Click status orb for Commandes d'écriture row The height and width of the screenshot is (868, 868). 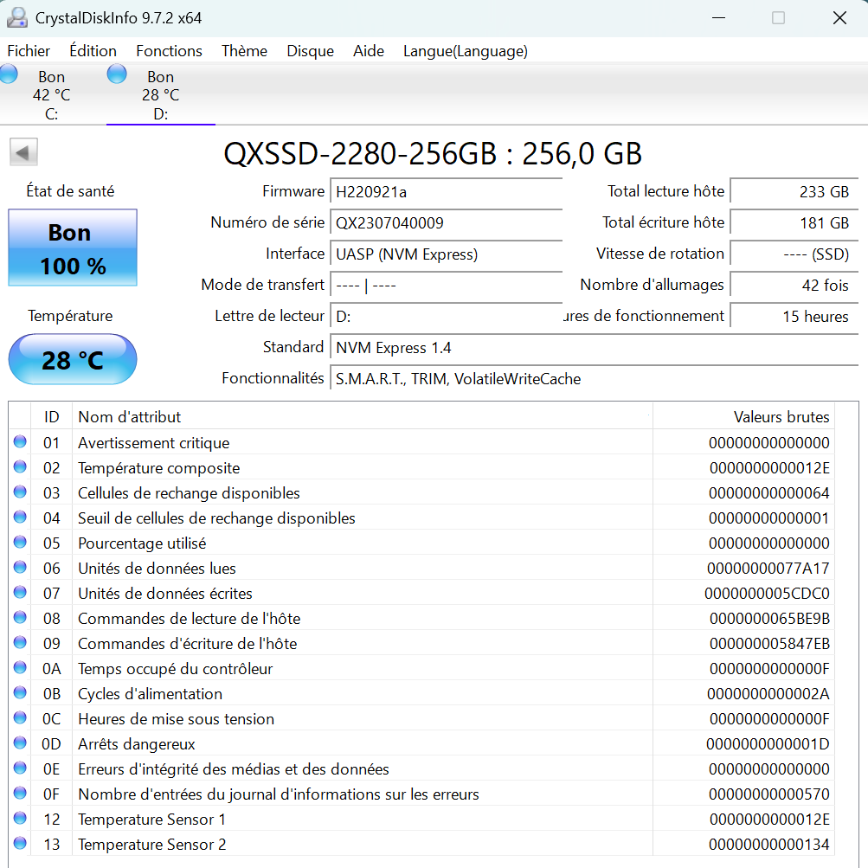[20, 642]
